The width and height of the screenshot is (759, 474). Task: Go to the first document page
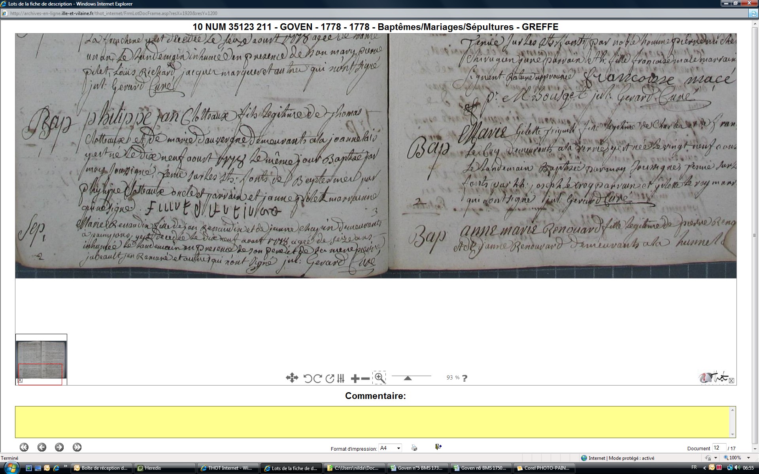[24, 447]
